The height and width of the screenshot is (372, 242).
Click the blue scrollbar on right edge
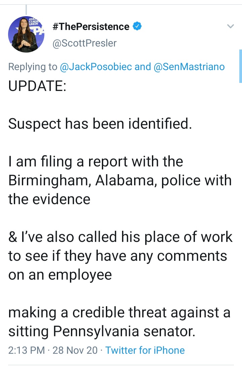pos(241,66)
